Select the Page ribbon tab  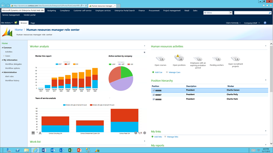(x=32, y=23)
